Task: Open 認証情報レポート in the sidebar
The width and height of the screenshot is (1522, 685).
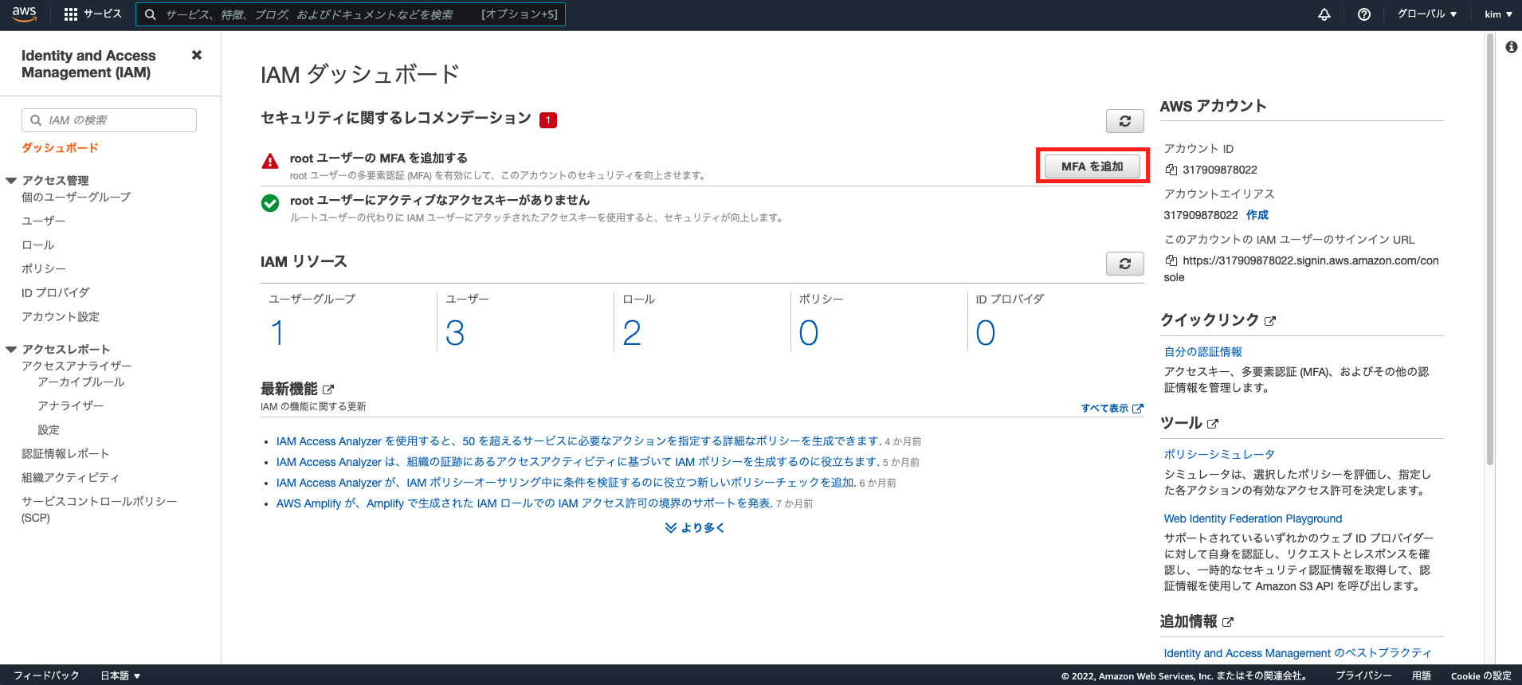Action: [65, 453]
